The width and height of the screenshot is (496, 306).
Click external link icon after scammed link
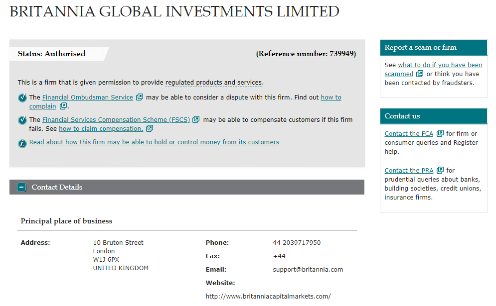pyautogui.click(x=420, y=74)
